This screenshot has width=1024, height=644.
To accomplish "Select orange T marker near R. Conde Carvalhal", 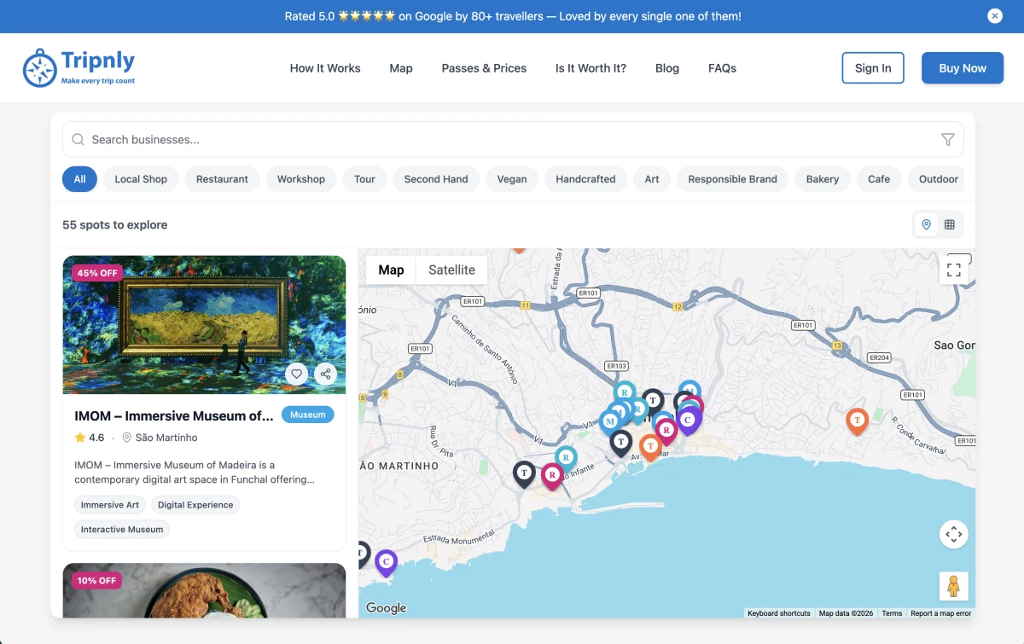I will (857, 421).
